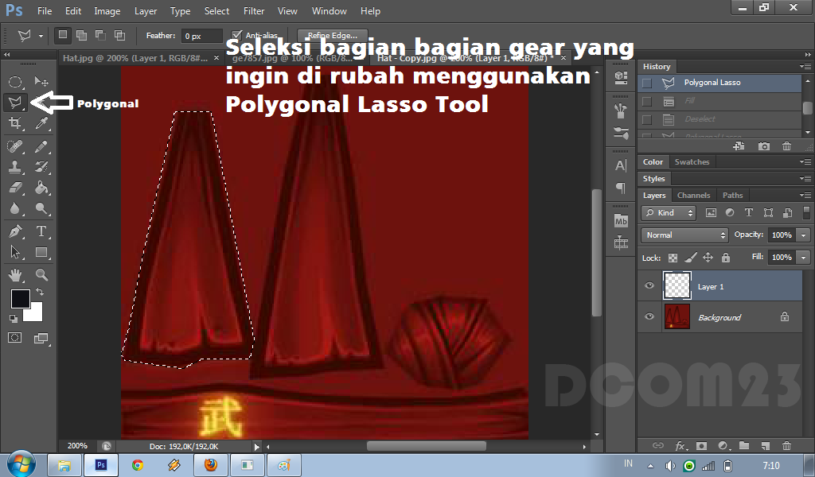Choose Subtract from selection mode

[x=100, y=35]
